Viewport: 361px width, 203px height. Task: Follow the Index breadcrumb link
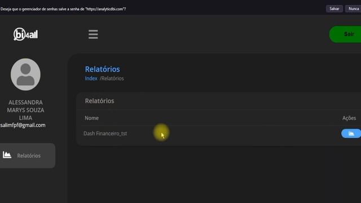91,78
